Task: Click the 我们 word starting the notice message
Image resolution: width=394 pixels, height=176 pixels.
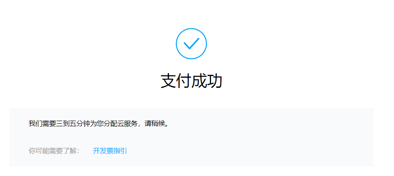Action: [35, 124]
